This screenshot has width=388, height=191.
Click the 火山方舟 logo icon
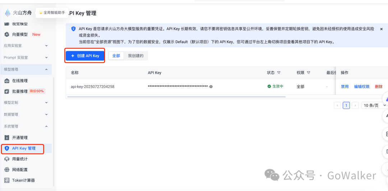(8, 13)
